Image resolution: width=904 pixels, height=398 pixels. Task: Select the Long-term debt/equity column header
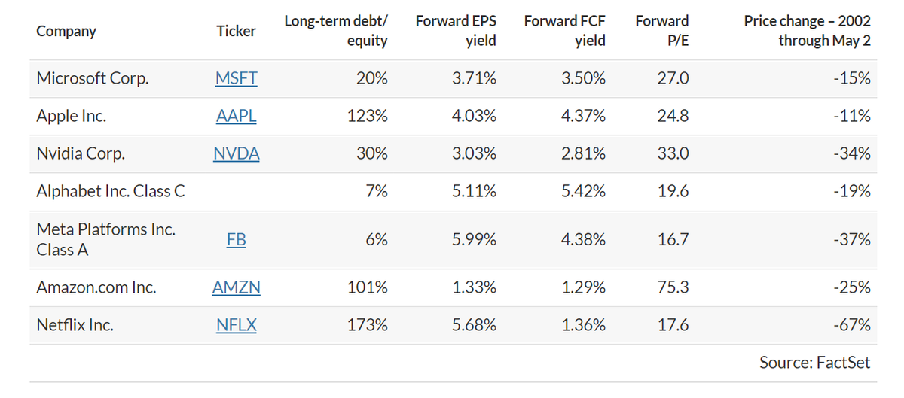click(x=336, y=31)
